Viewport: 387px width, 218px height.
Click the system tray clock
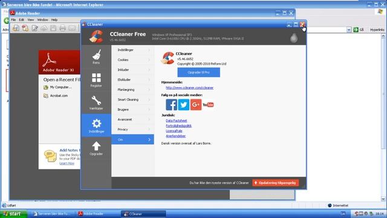pyautogui.click(x=379, y=214)
